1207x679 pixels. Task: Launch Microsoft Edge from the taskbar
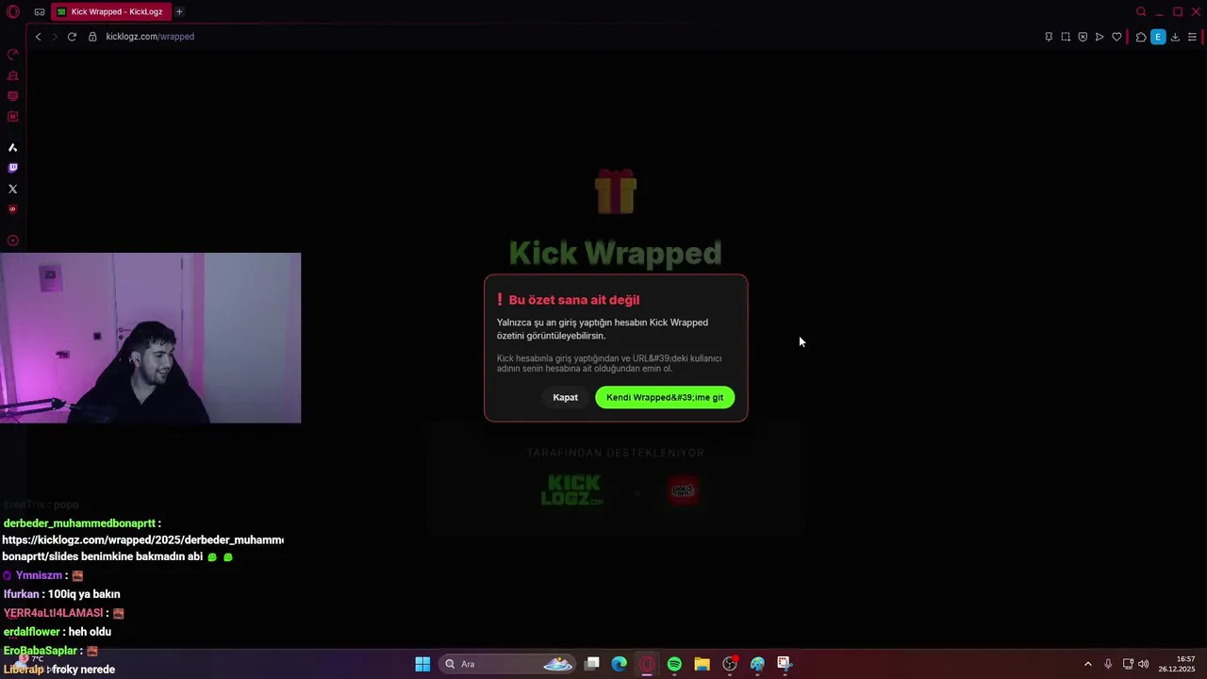pyautogui.click(x=620, y=664)
